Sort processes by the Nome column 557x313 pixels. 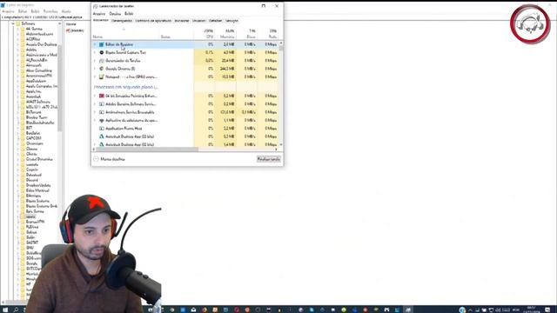point(97,37)
